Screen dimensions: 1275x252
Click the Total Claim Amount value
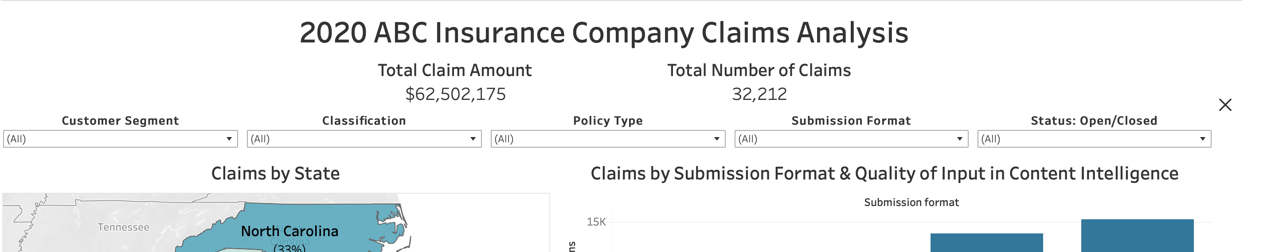coord(455,94)
